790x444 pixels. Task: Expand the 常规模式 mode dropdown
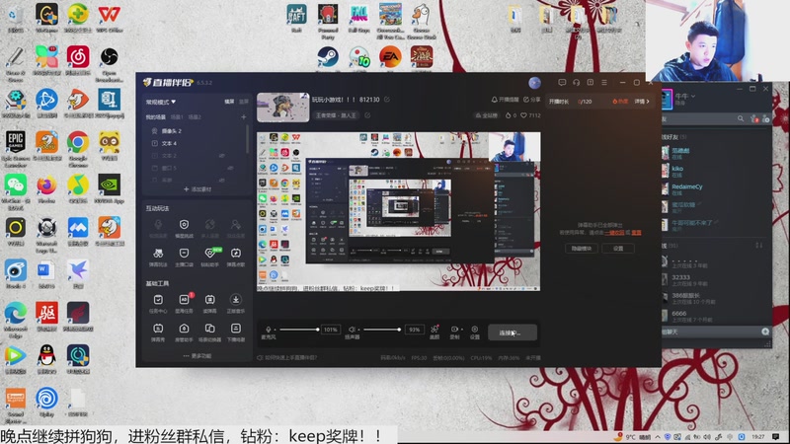pos(161,102)
